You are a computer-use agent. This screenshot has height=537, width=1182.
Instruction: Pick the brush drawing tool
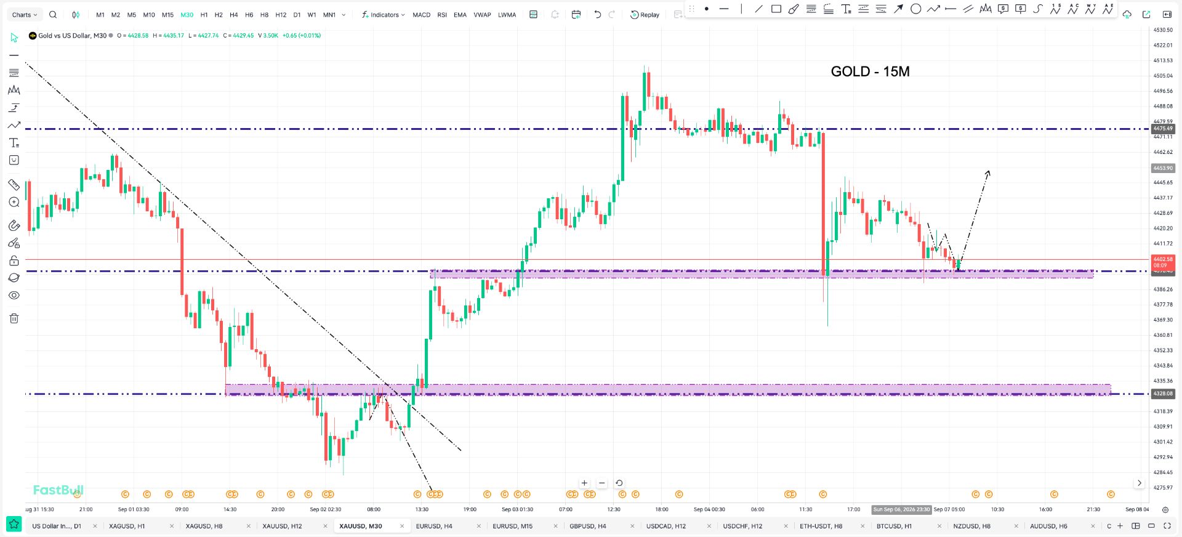pos(794,9)
